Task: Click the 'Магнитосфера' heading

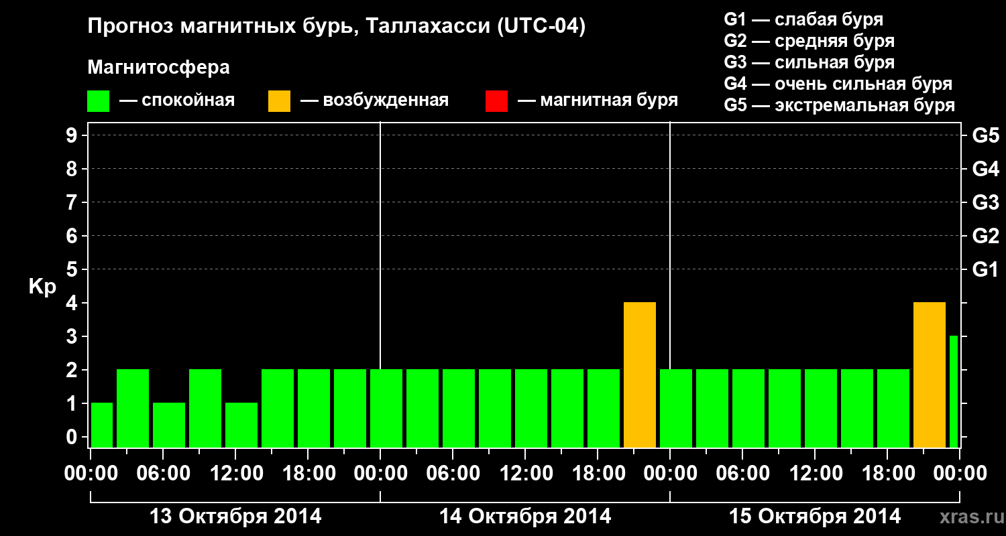Action: (x=159, y=68)
